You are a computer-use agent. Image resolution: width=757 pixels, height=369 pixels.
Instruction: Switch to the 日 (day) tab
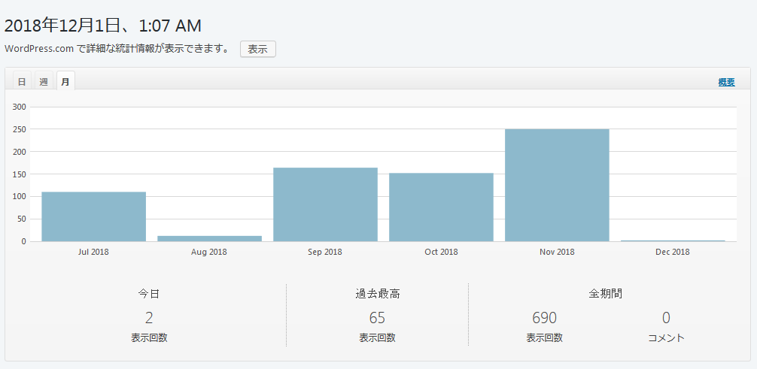(22, 82)
